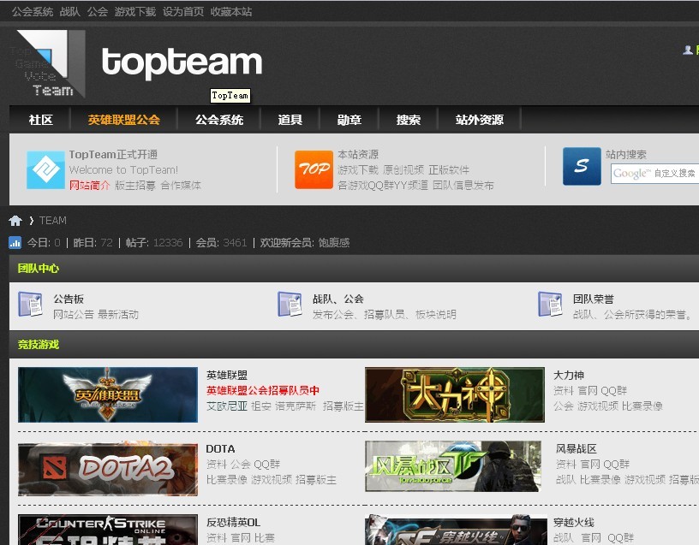Click the 收藏本站 link
This screenshot has width=699, height=545.
click(231, 12)
